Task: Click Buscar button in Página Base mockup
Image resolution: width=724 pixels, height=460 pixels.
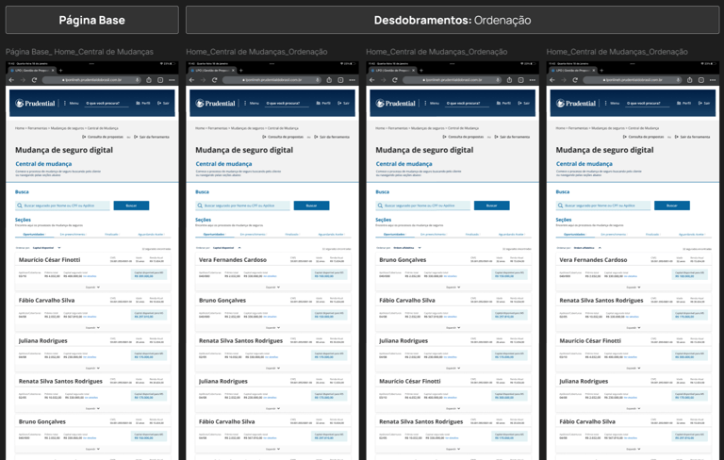Action: coord(131,205)
